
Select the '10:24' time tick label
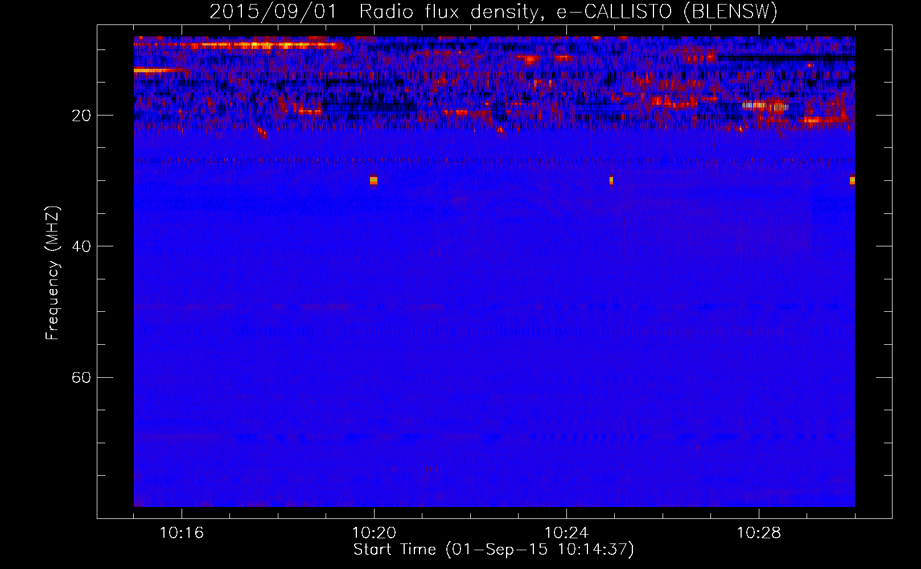[x=566, y=533]
